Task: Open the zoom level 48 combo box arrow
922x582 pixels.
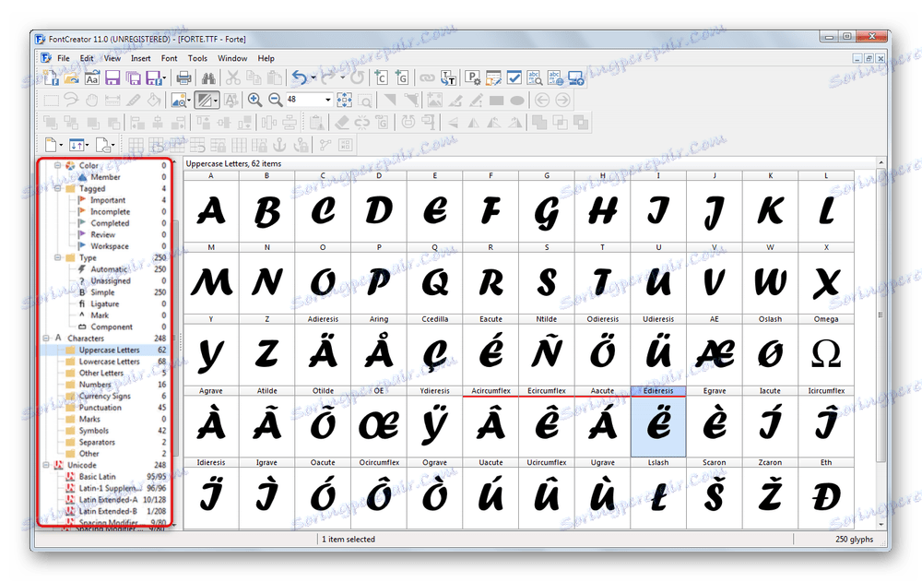Action: click(x=328, y=100)
